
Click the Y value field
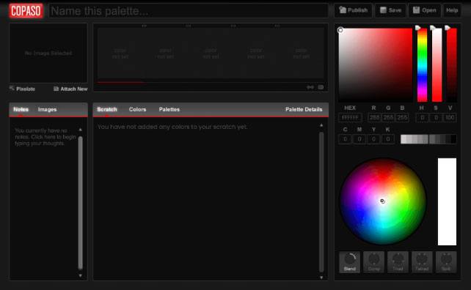pos(373,139)
